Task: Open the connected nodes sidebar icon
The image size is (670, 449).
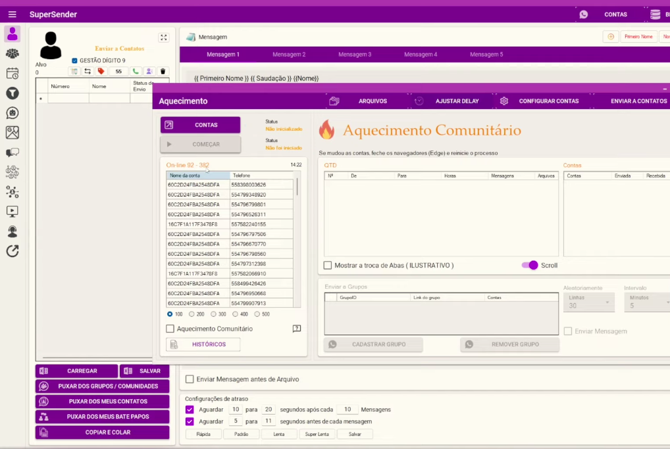Action: 13,192
